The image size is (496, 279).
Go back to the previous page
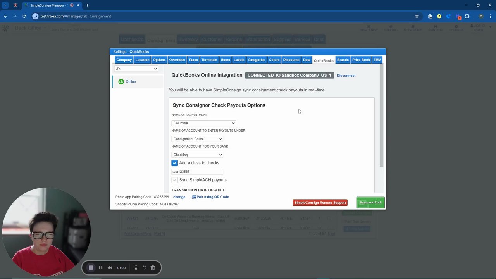(x=5, y=16)
